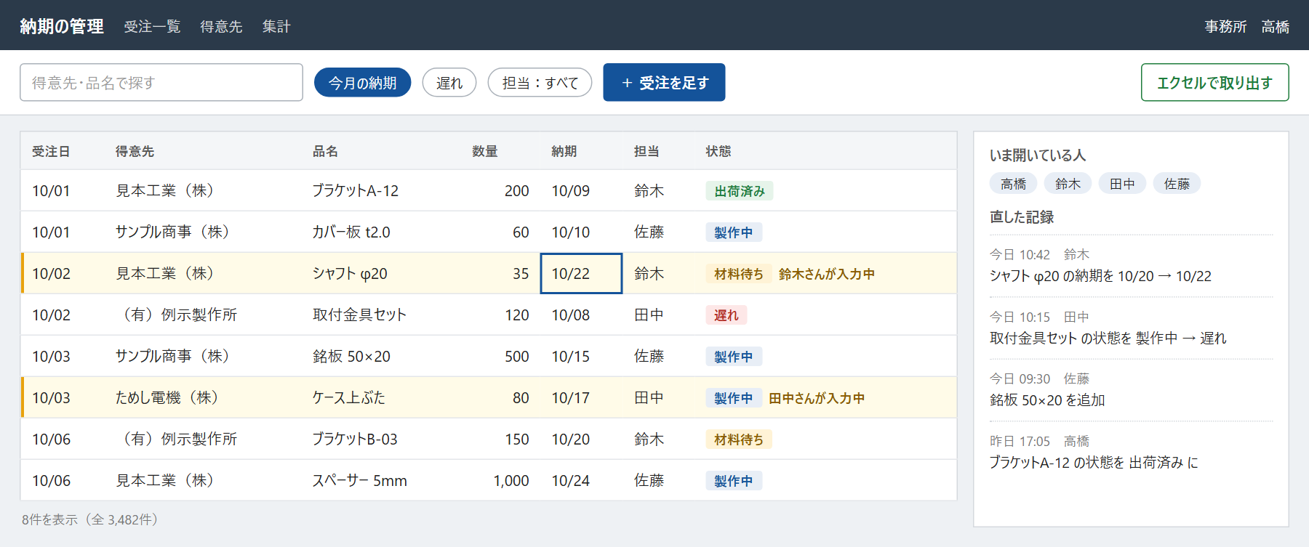Toggle the 今月の納期 filter chip

click(362, 82)
